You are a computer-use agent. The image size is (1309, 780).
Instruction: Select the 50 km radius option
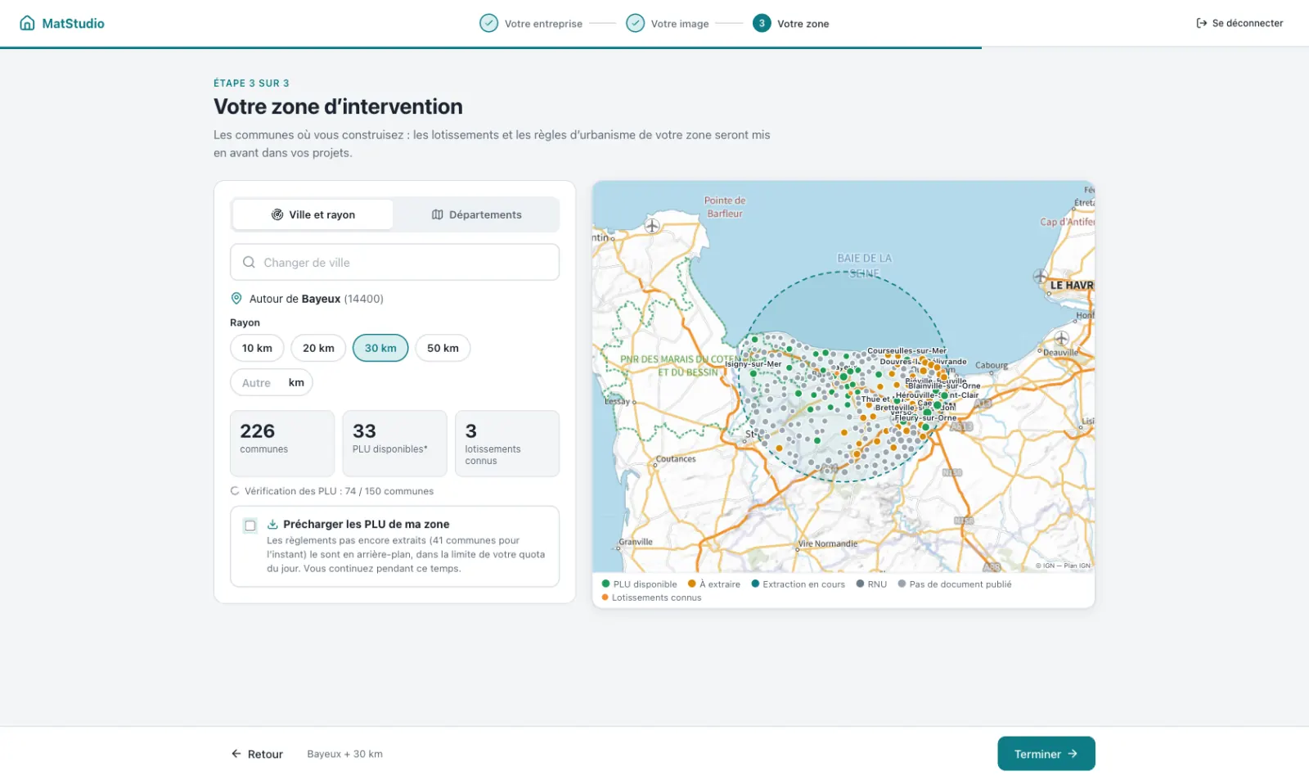443,348
